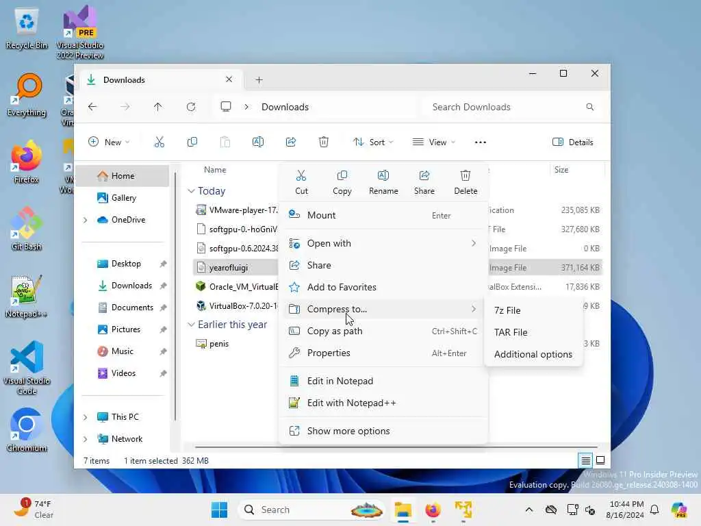Image resolution: width=701 pixels, height=526 pixels.
Task: Open the Windows Start button
Action: (x=219, y=510)
